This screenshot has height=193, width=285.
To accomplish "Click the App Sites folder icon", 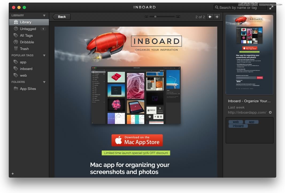I will click(x=16, y=89).
